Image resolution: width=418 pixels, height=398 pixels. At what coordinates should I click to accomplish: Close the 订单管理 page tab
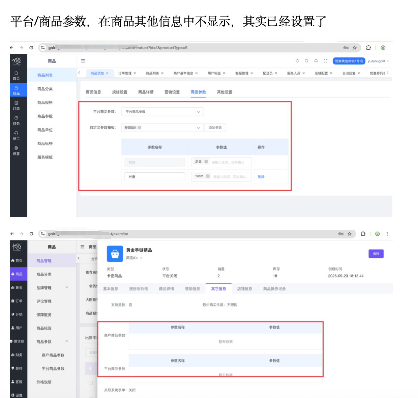[135, 73]
